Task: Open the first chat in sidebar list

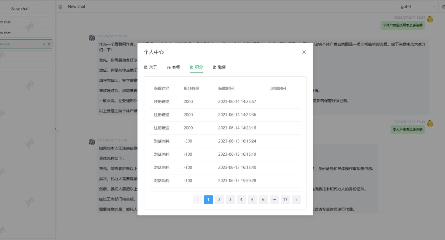Action: click(x=25, y=21)
